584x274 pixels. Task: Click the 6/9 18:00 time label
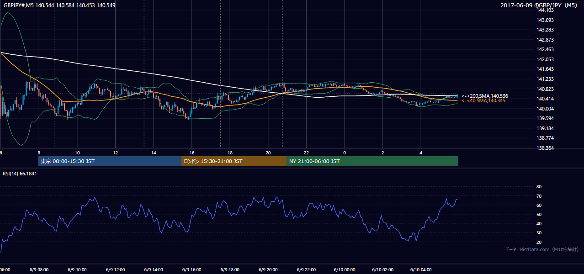point(230,269)
